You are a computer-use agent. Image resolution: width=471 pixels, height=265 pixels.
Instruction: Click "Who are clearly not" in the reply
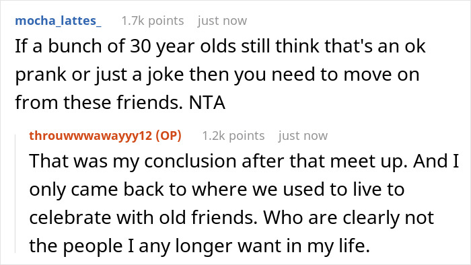(x=349, y=218)
